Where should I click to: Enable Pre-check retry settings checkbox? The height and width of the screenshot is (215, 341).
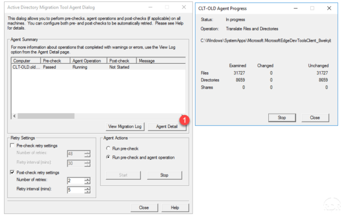[x=12, y=146]
